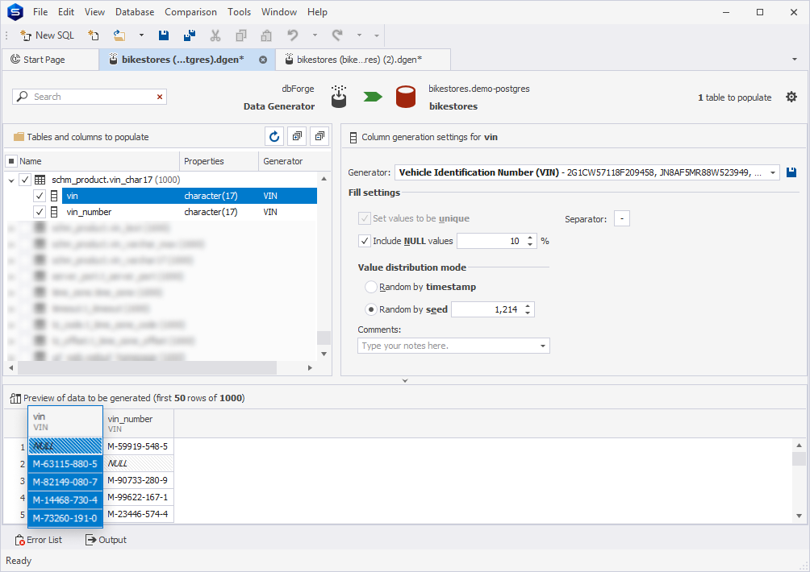Image resolution: width=810 pixels, height=572 pixels.
Task: Click the Save icon in the toolbar
Action: click(x=164, y=35)
